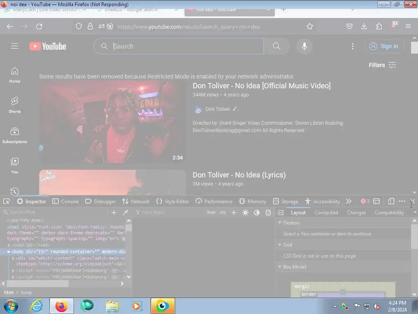This screenshot has width=418, height=314.
Task: Open sidebar tabs overflow dropdown
Action: [415, 213]
